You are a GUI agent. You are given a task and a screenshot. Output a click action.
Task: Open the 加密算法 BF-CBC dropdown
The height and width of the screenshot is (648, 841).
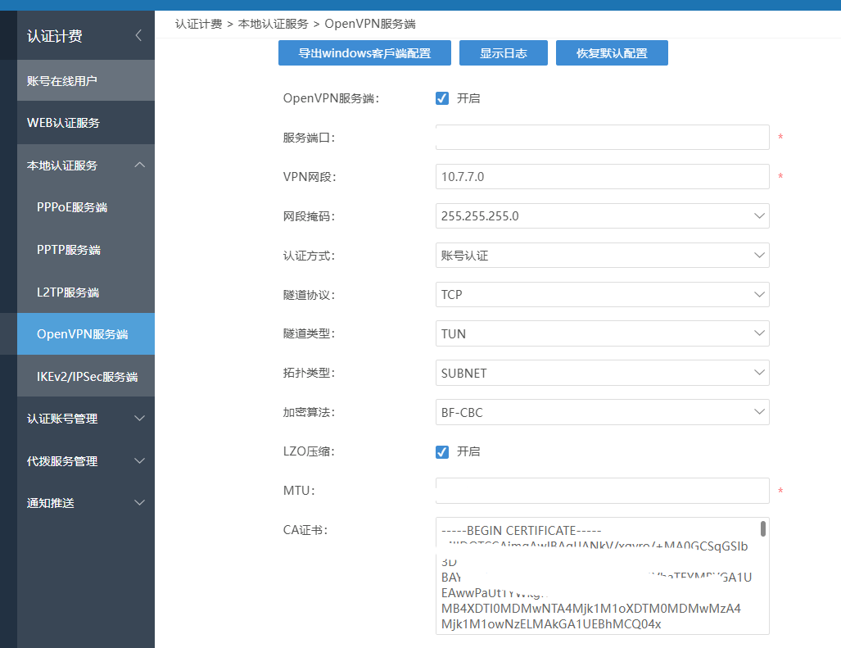point(602,413)
